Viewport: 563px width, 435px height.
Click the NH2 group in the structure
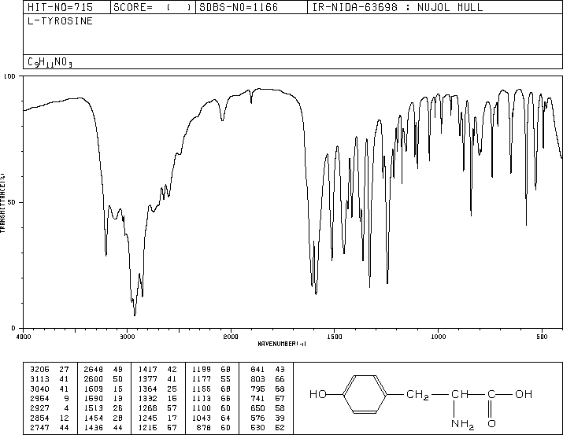tap(462, 425)
